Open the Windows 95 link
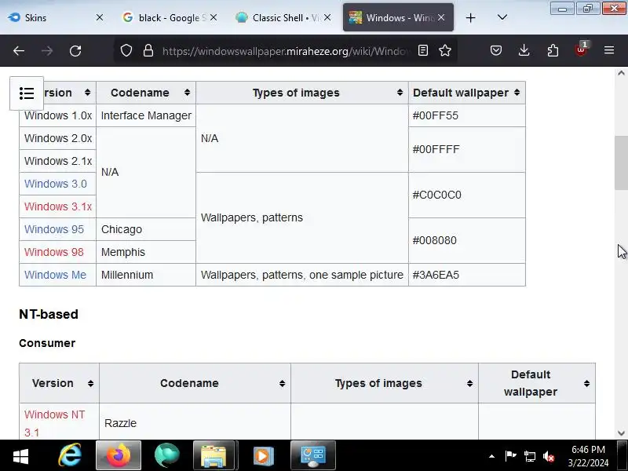The width and height of the screenshot is (628, 471). 53,229
